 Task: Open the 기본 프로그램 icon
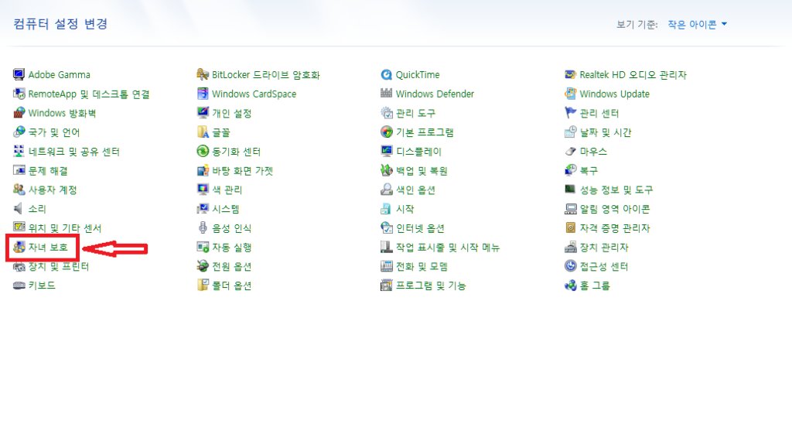click(x=387, y=132)
